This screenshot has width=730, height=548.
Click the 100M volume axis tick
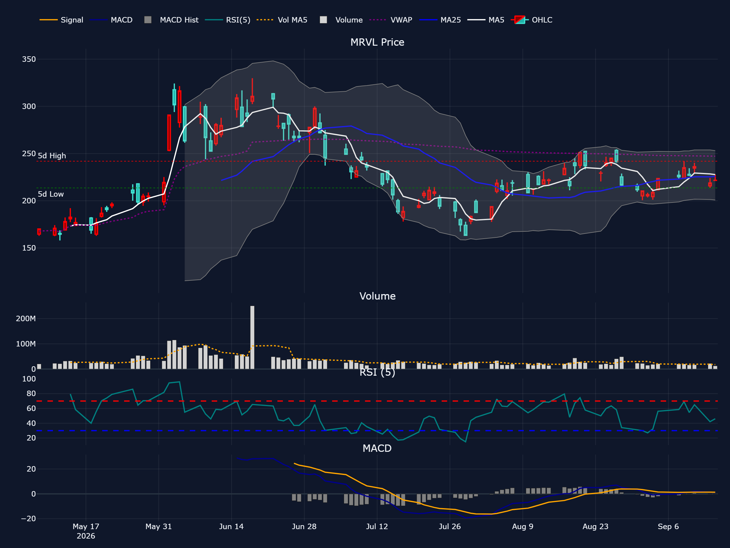pos(26,344)
